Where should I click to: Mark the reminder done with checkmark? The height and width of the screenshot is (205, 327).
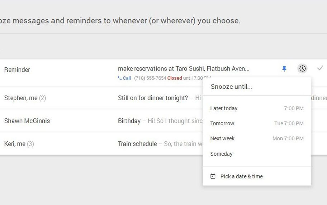[x=320, y=68]
